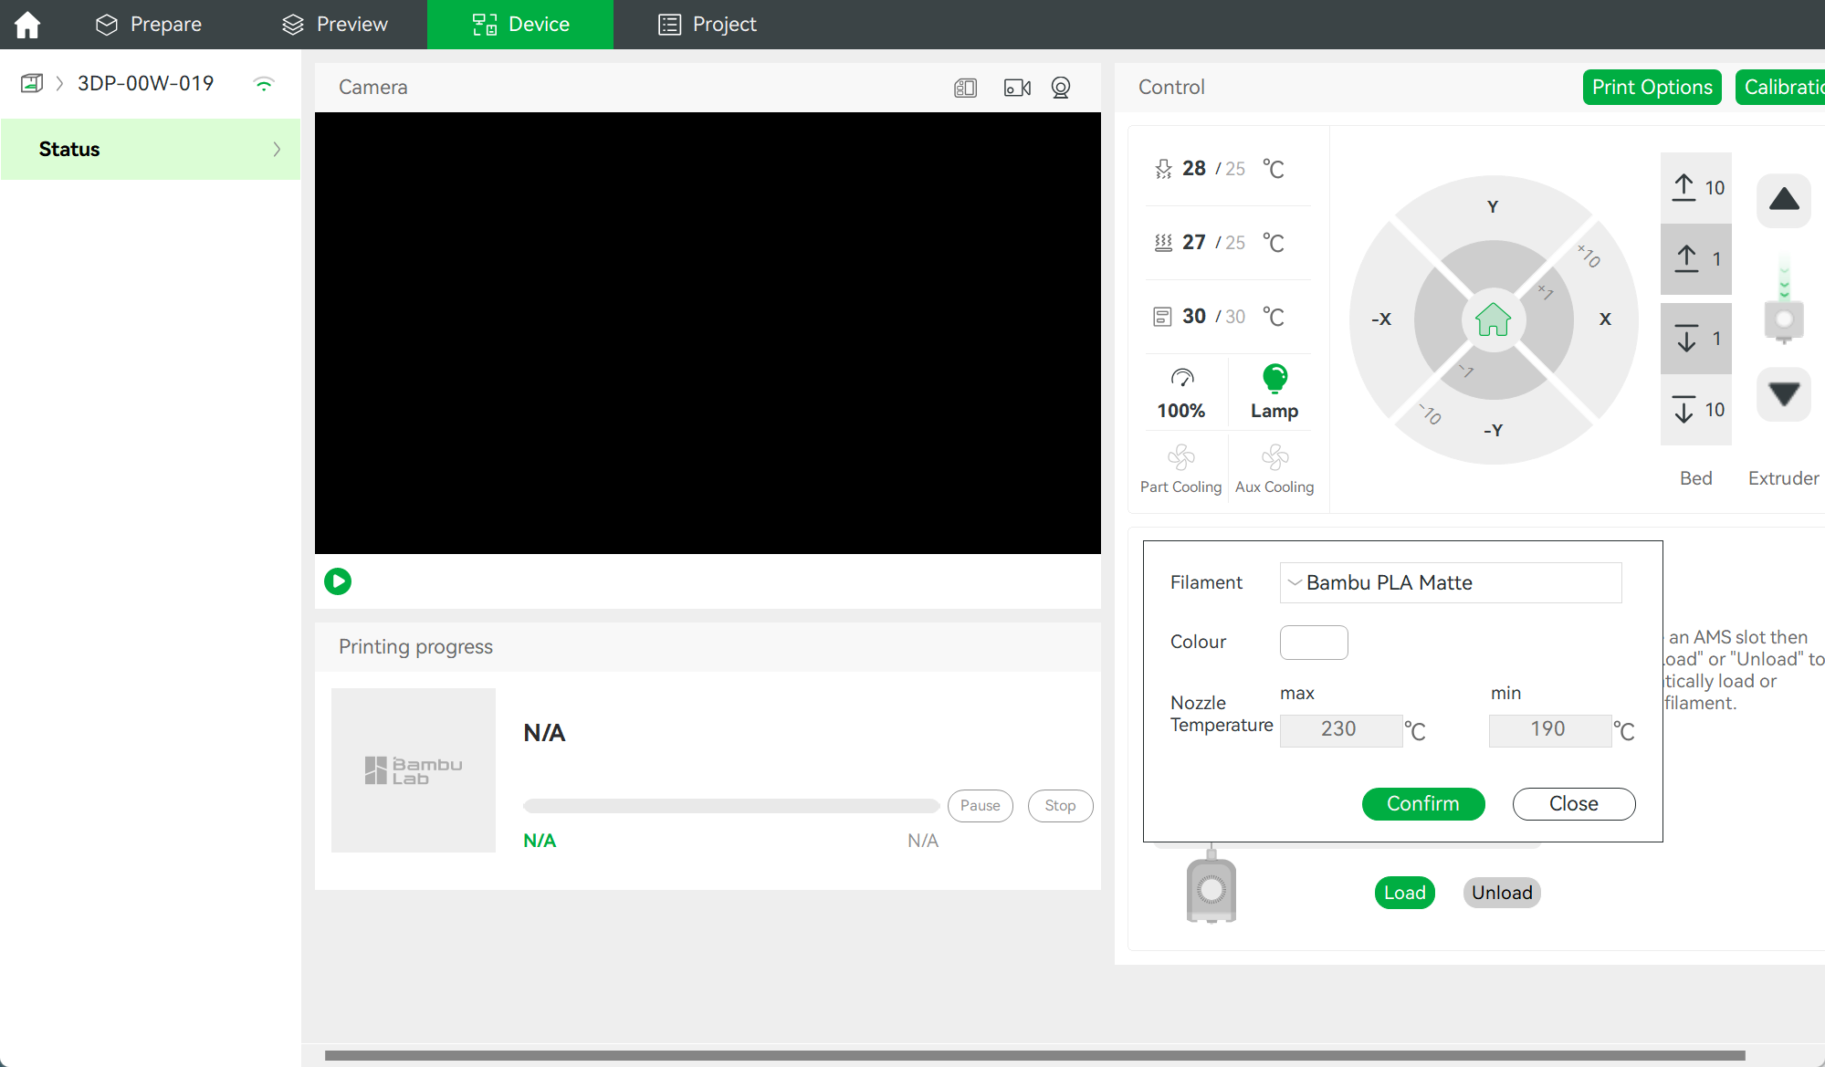Enable Part Cooling fan
Screen dimensions: 1825x1067
coord(1180,467)
